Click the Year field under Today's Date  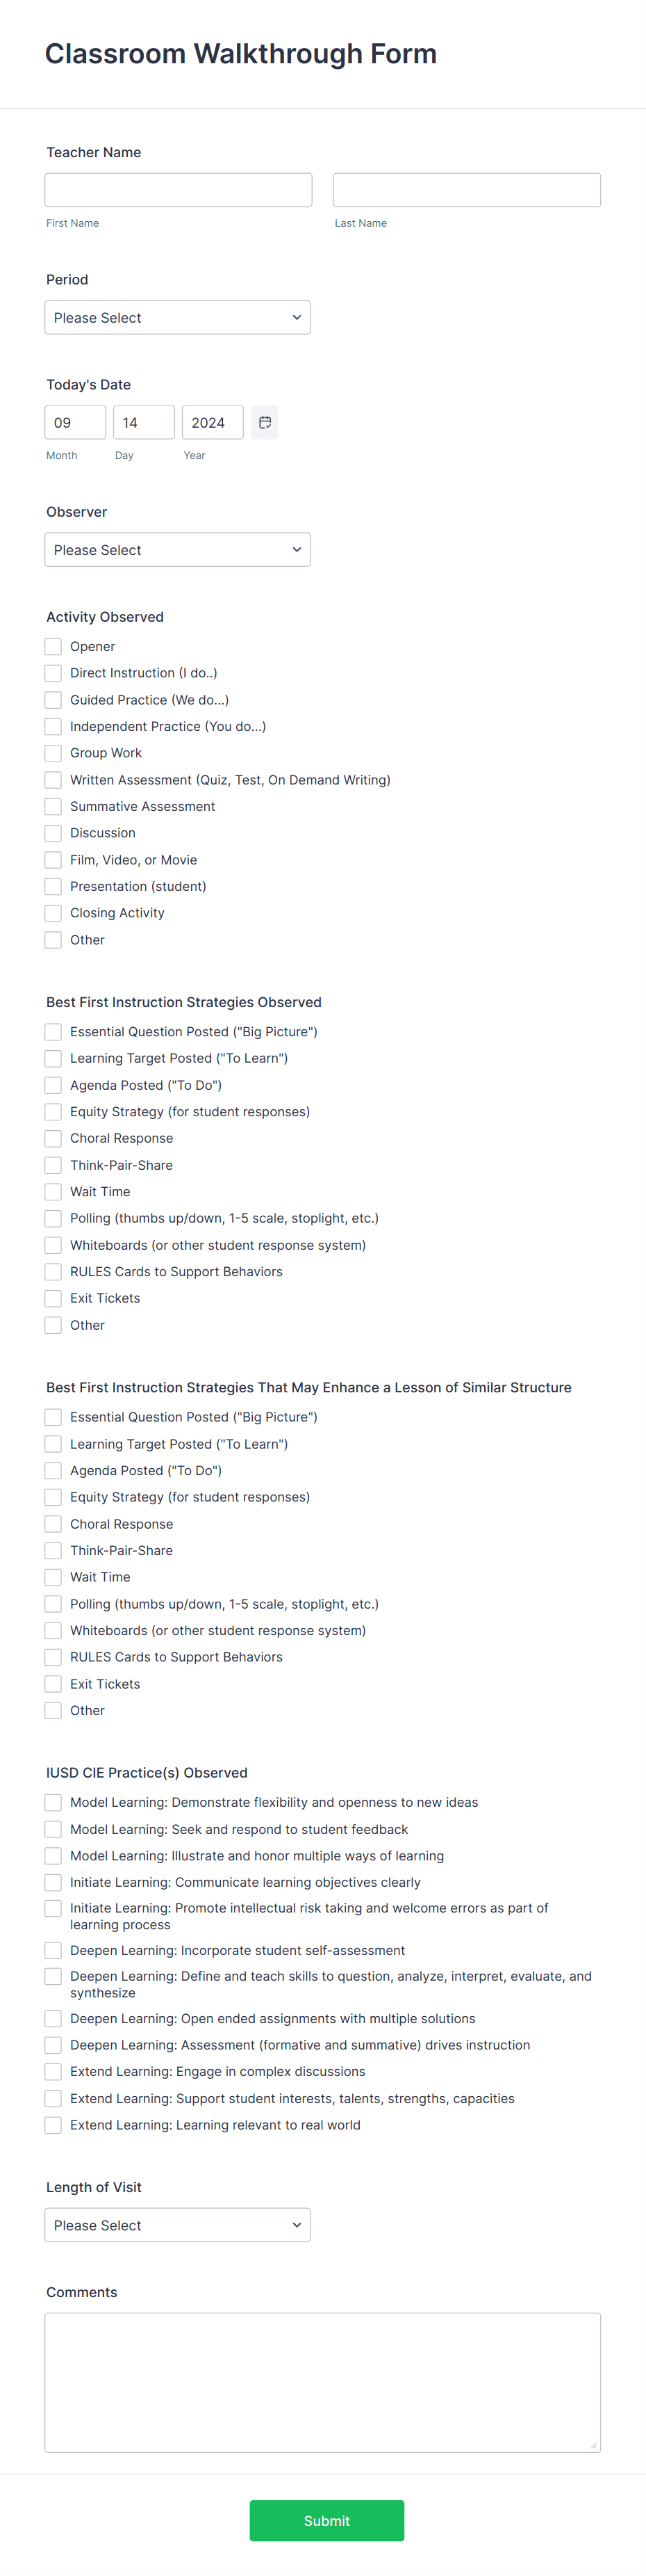[x=212, y=422]
